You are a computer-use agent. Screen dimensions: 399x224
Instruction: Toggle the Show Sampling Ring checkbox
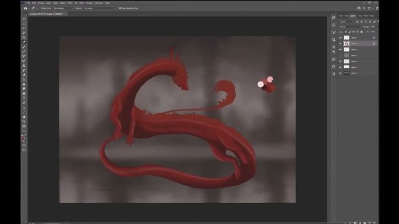[120, 8]
